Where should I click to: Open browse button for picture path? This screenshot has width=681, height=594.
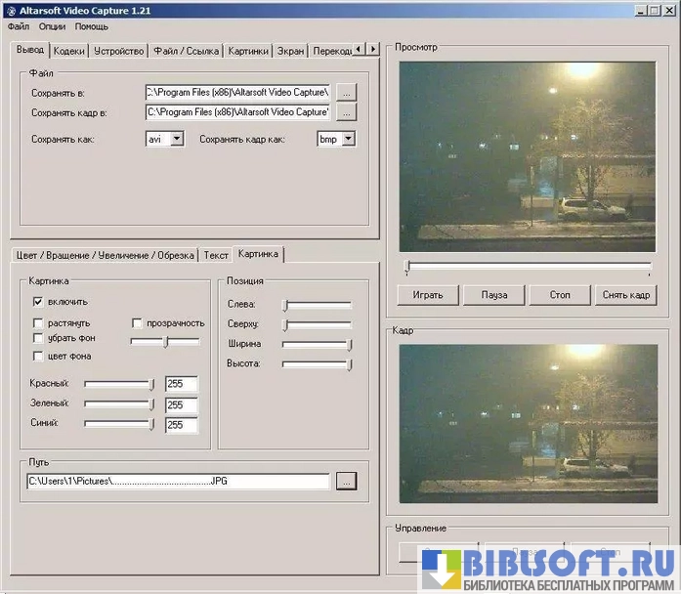pyautogui.click(x=347, y=481)
